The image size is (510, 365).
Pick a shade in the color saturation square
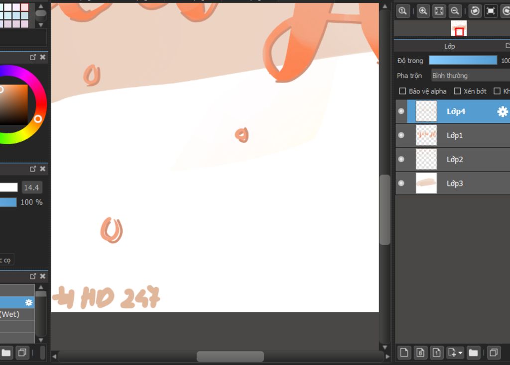[13, 104]
